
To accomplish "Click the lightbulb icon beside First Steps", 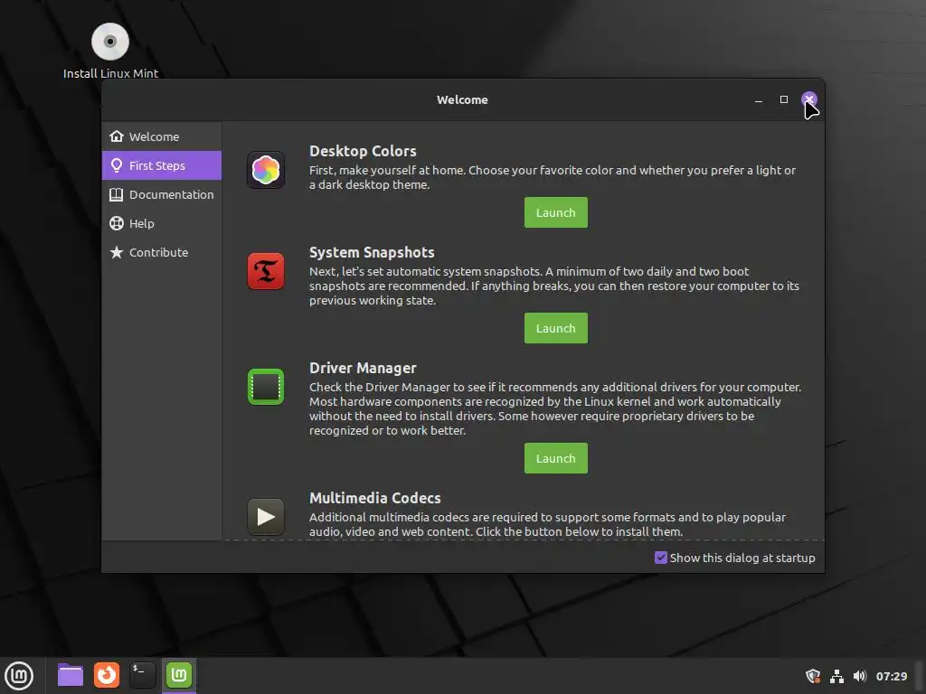I will [117, 165].
